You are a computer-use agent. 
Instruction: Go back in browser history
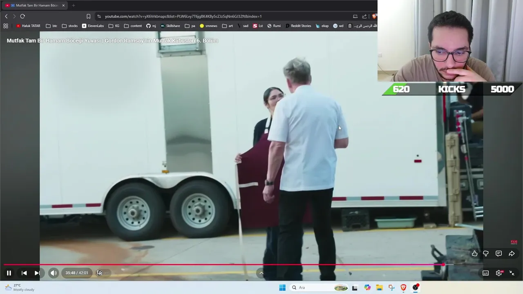tap(6, 16)
